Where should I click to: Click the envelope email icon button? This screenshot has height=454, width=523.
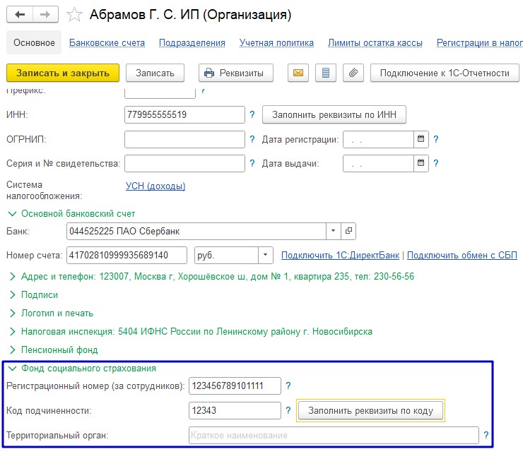(298, 73)
